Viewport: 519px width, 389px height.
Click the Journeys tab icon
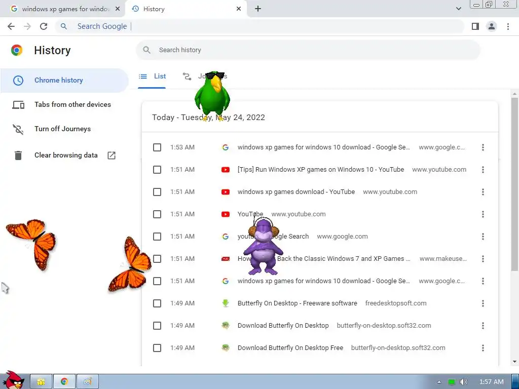coord(187,76)
